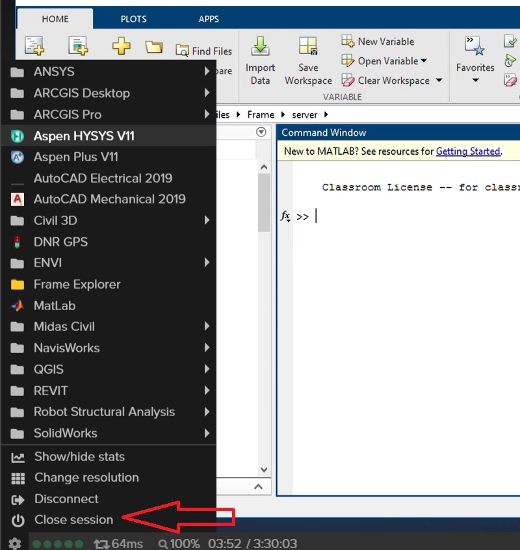
Task: Open the Favorites star icon
Action: (474, 47)
